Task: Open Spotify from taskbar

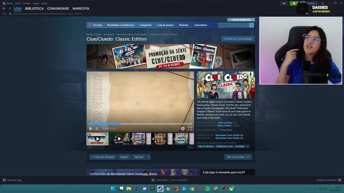Action: point(207,189)
